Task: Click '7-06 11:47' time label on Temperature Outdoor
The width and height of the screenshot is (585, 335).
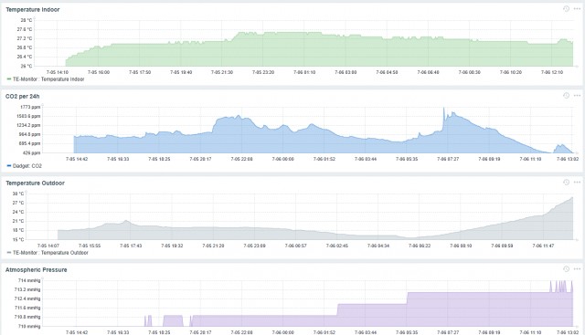Action: point(543,246)
